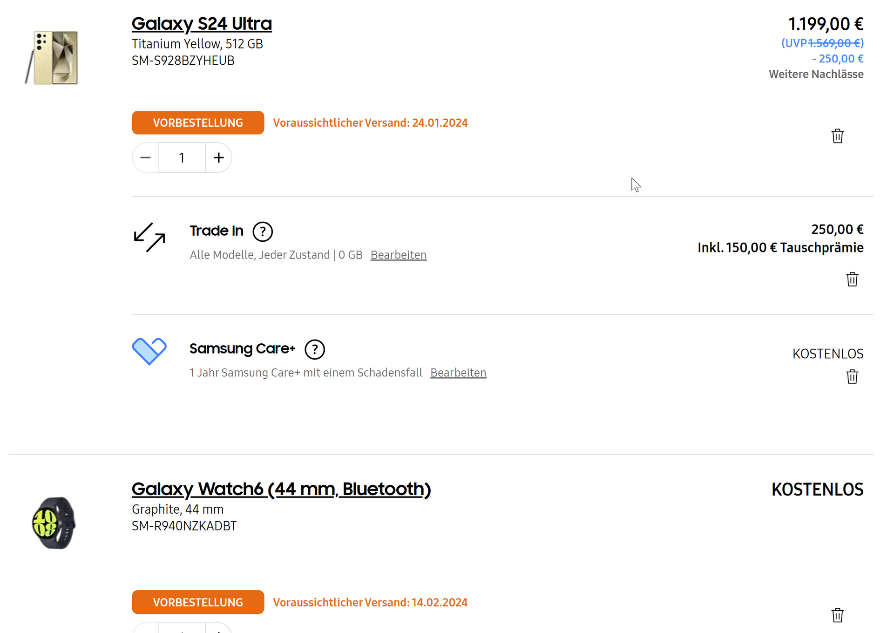Decrease Galaxy S24 Ultra quantity

(x=145, y=158)
